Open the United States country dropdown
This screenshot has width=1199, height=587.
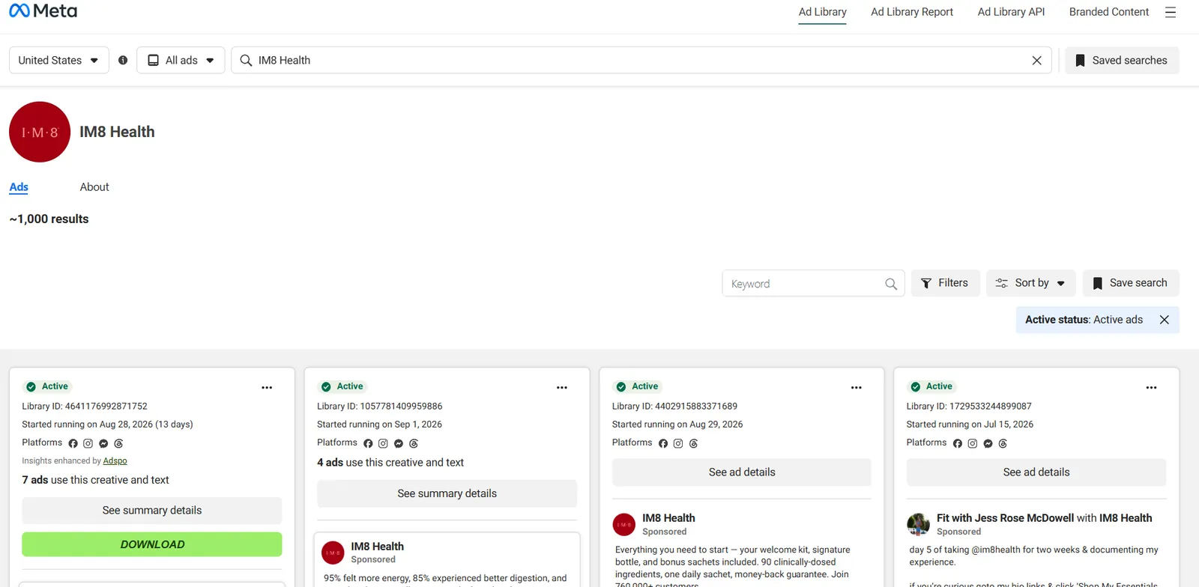pos(58,60)
